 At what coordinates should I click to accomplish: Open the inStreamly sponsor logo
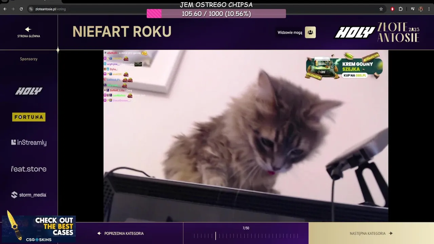pos(29,143)
